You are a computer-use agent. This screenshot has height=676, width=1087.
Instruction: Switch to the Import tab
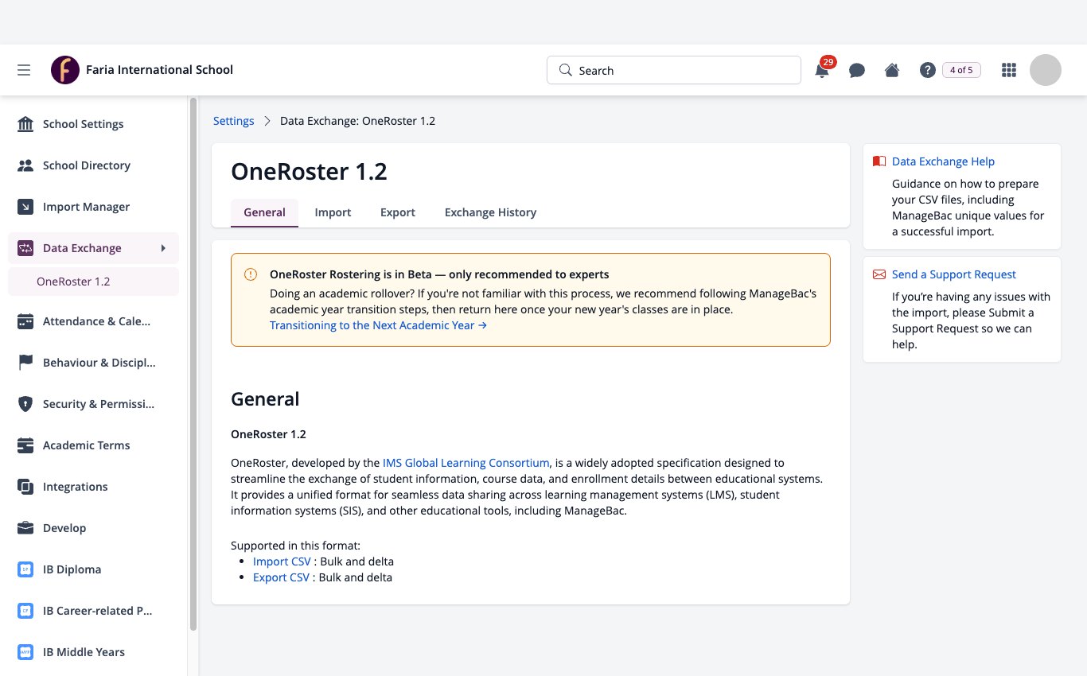click(x=333, y=212)
